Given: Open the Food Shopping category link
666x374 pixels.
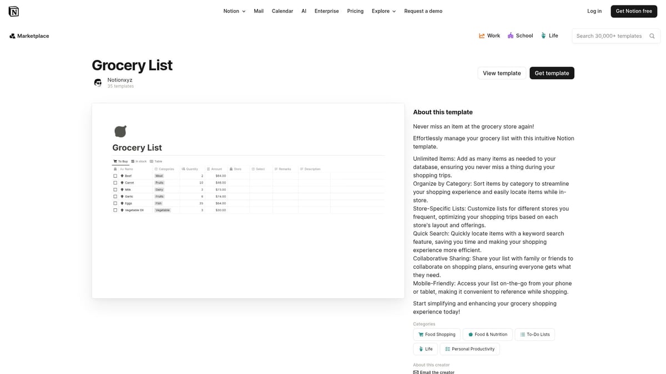Looking at the screenshot, I should [x=436, y=334].
